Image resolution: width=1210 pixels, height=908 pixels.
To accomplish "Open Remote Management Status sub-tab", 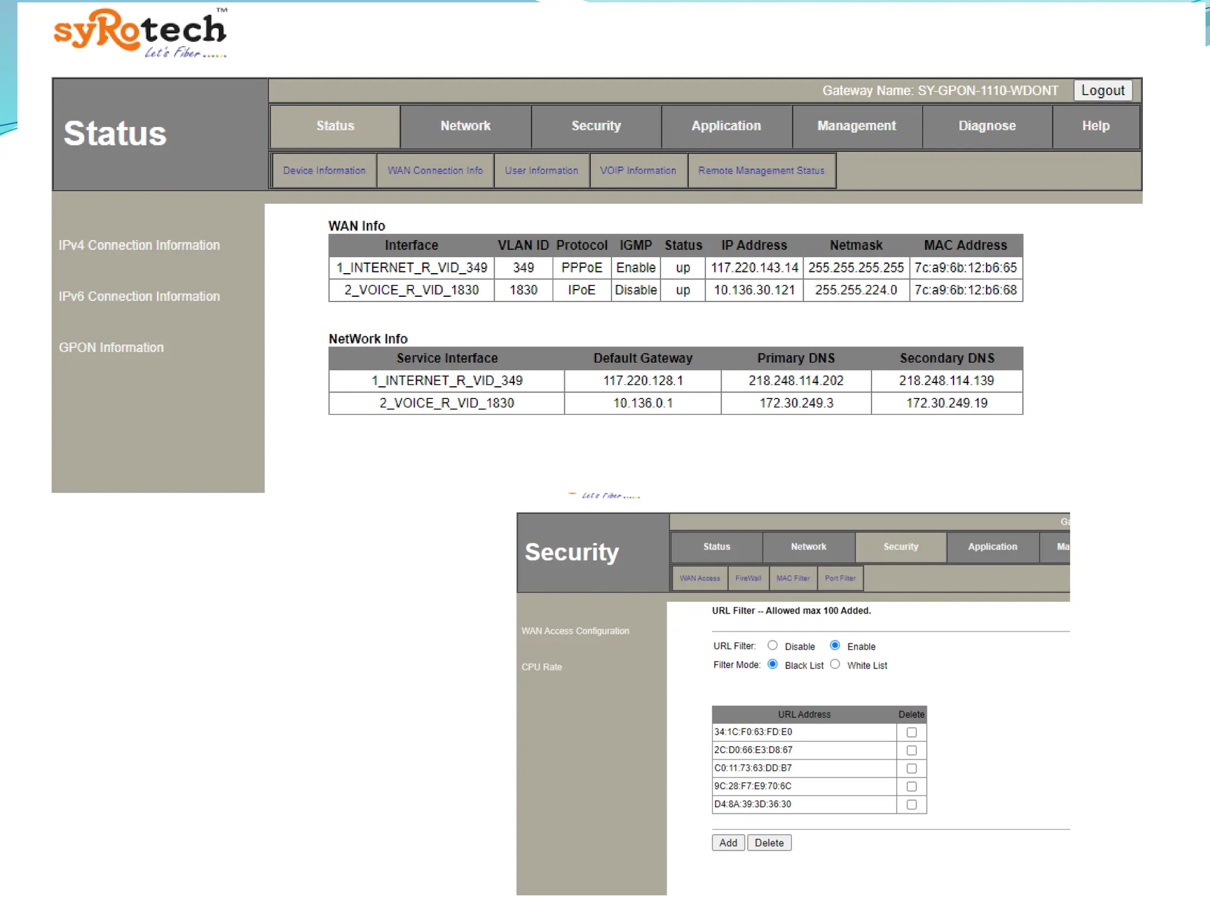I will [x=761, y=170].
